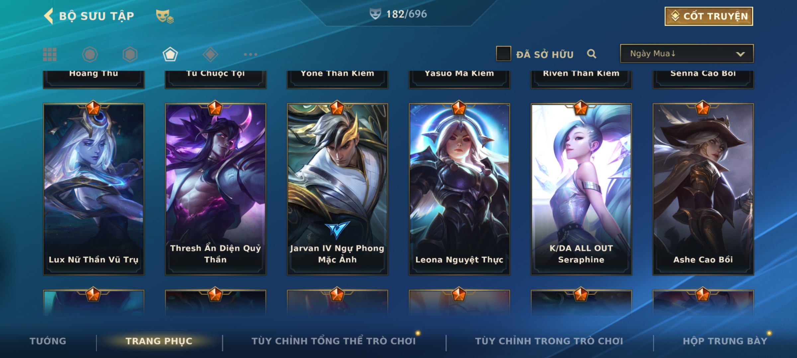This screenshot has height=358, width=797.
Task: Open the Ashe Cao Bồi skin card
Action: click(x=703, y=189)
